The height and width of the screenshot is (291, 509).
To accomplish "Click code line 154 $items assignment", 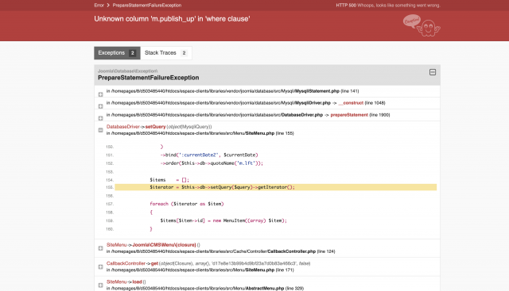I will coord(169,180).
